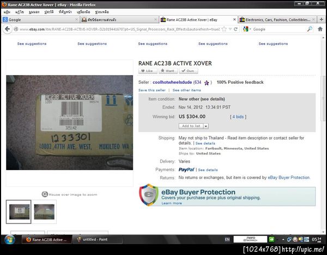This screenshot has width=327, height=255.
Task: Open the Google search engine selector icon
Action: pos(246,29)
